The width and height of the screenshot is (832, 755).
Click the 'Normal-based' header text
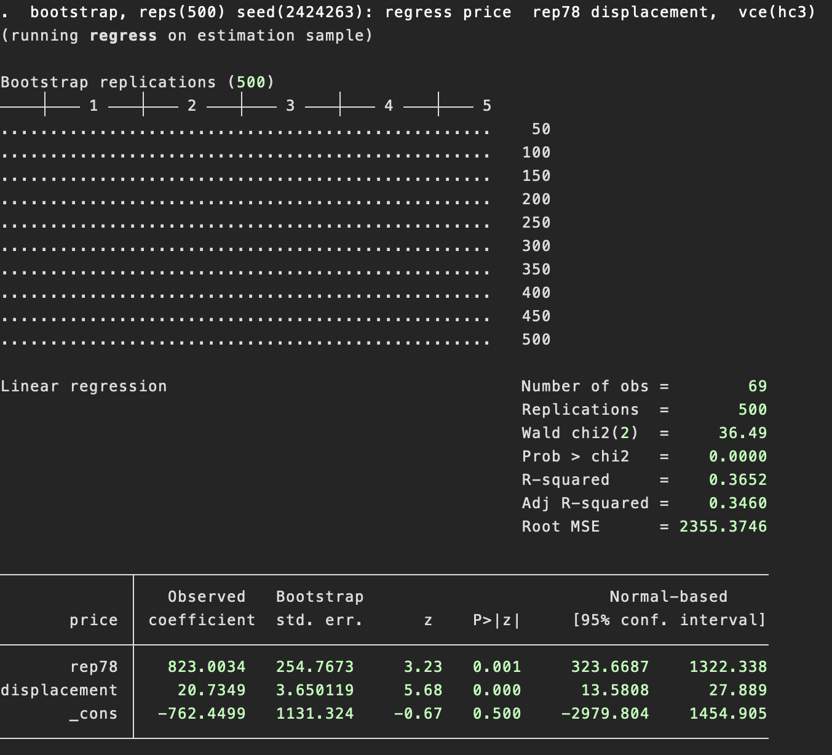tap(669, 597)
